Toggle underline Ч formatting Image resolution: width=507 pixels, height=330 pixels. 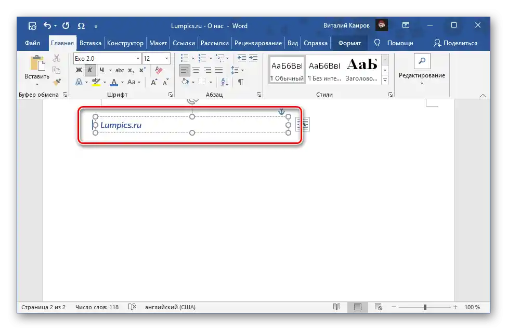[102, 70]
